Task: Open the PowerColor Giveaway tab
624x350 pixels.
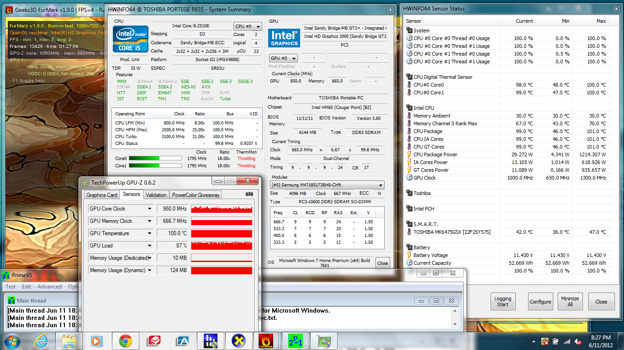Action: (196, 195)
